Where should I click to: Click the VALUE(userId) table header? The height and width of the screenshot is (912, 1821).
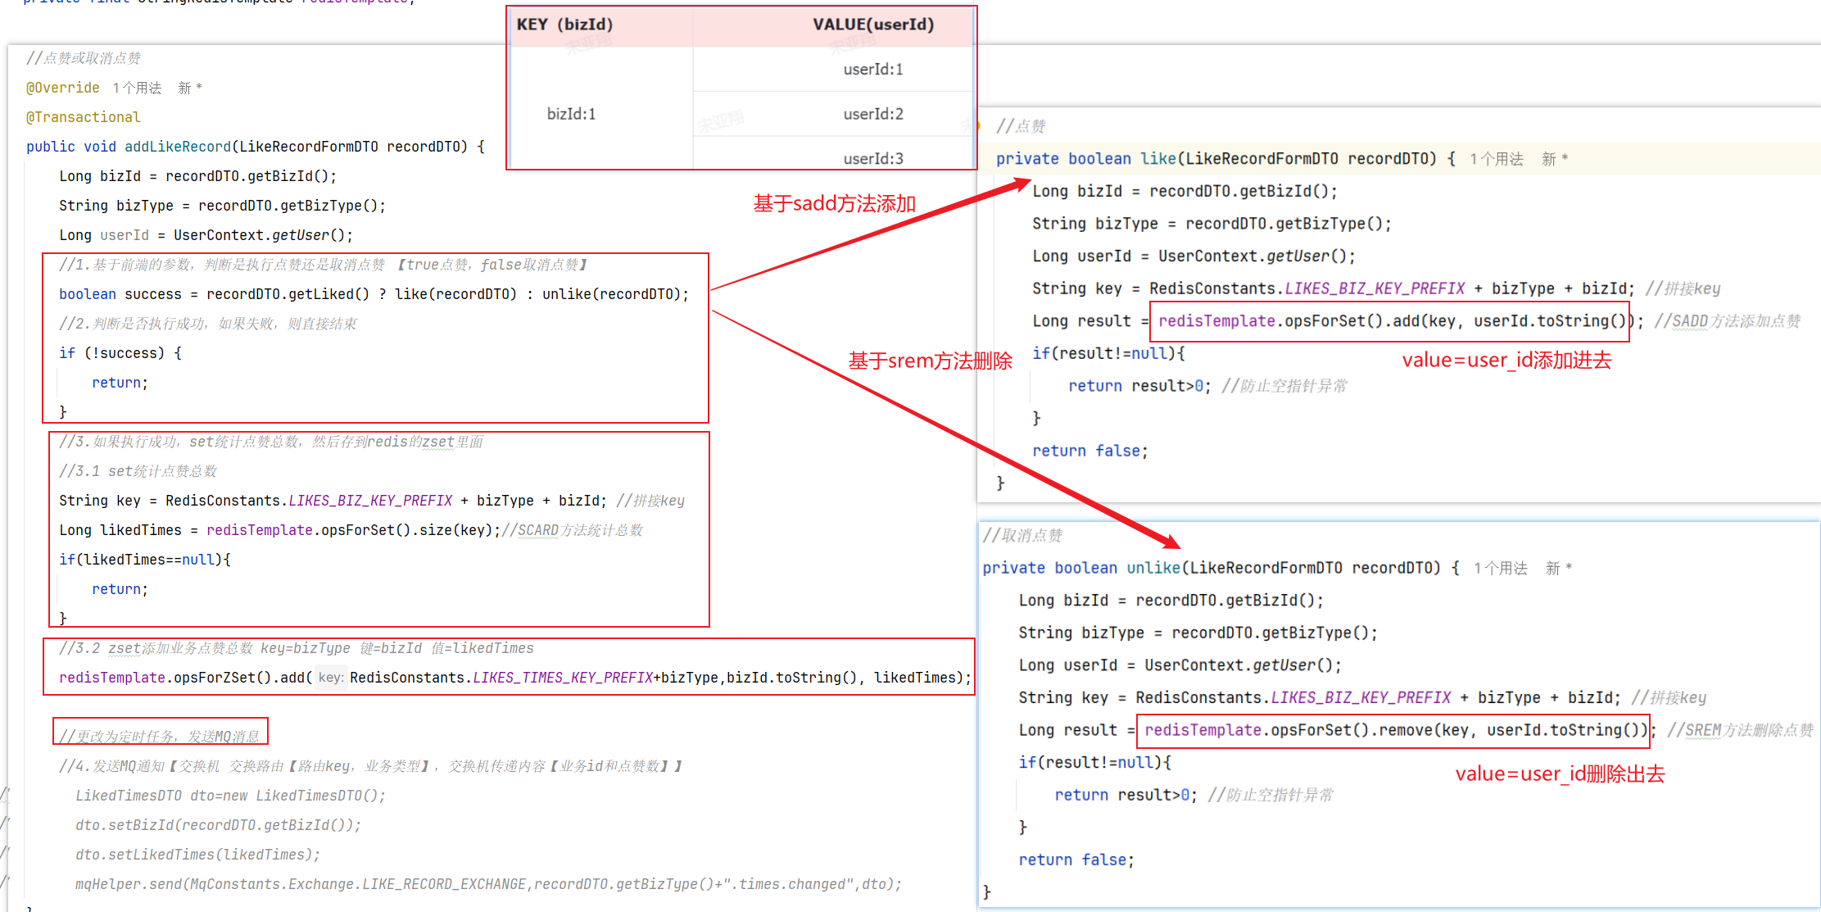point(873,25)
